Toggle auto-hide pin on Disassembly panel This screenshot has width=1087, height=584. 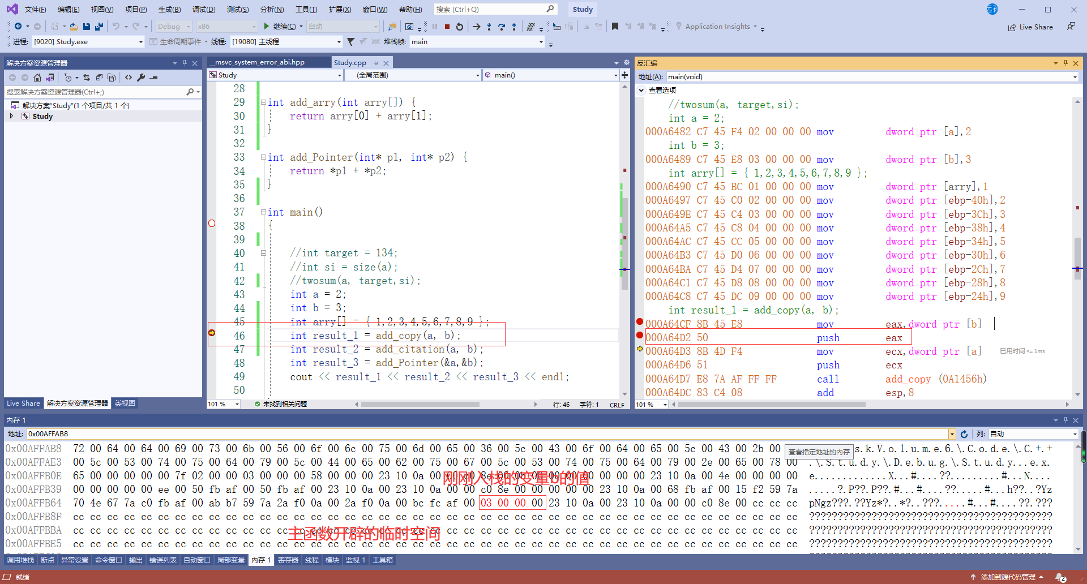(1065, 63)
